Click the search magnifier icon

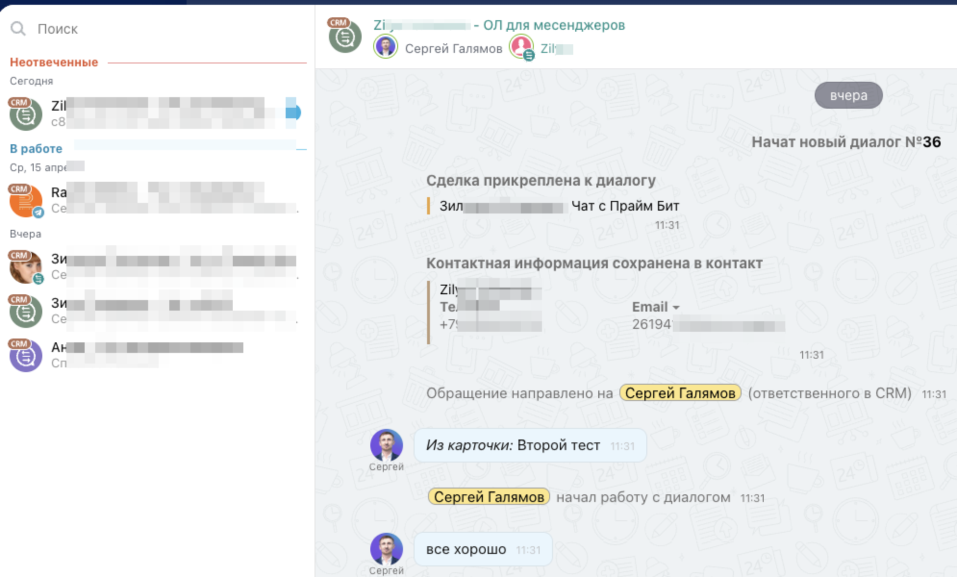click(18, 29)
